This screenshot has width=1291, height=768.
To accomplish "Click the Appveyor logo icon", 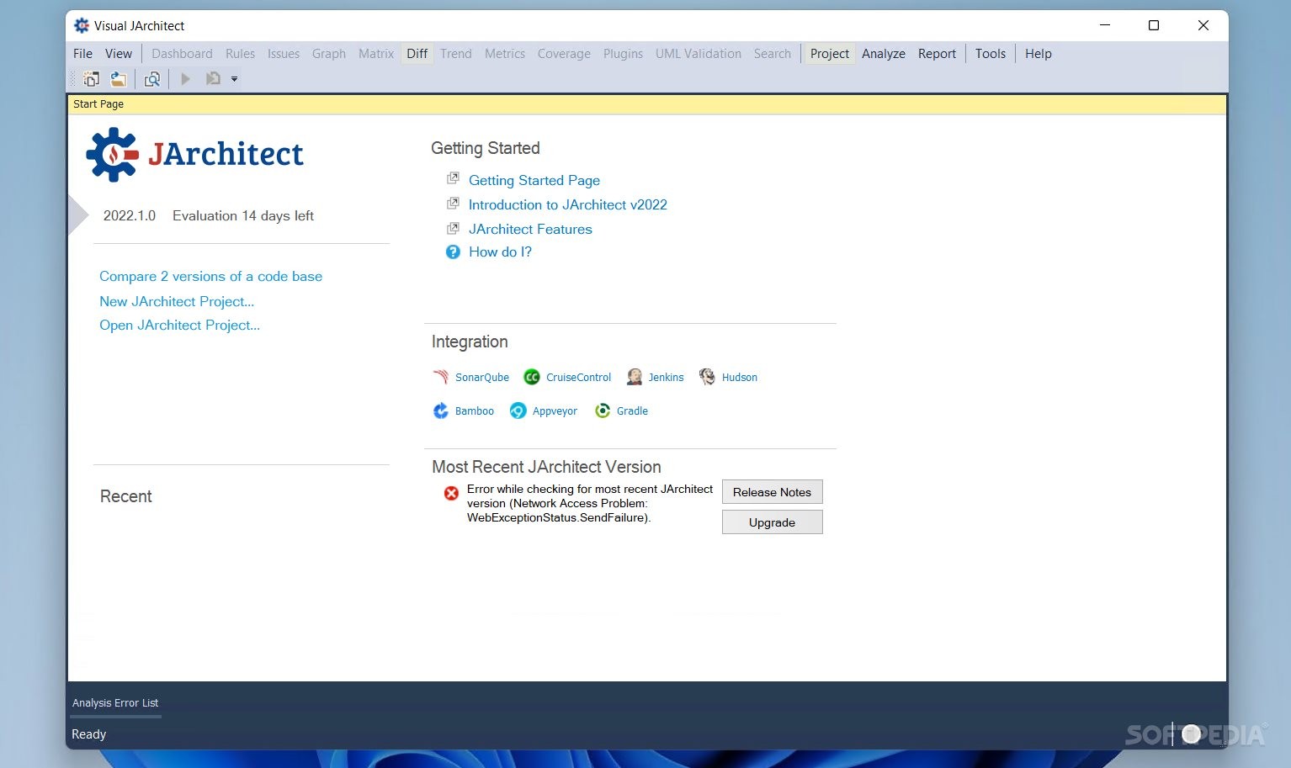I will 518,410.
